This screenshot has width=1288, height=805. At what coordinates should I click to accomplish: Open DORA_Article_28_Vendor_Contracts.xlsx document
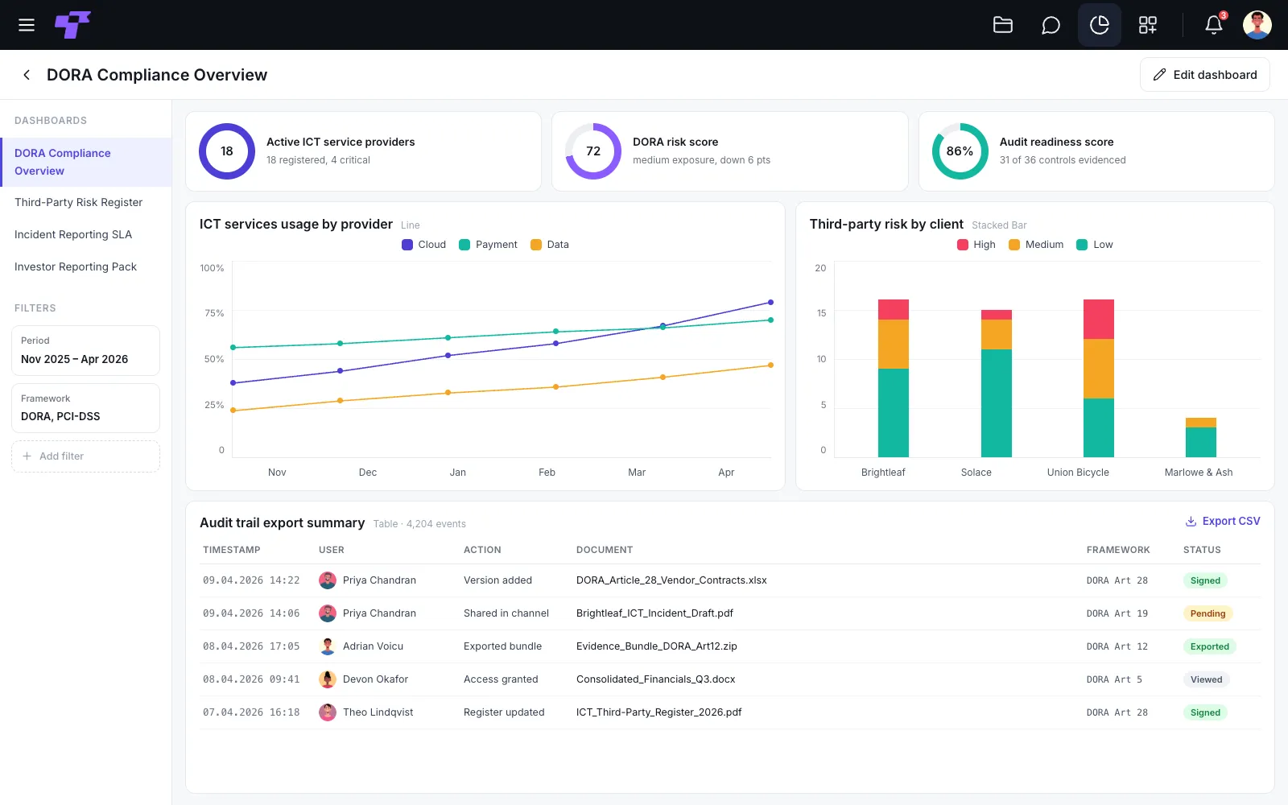point(671,580)
